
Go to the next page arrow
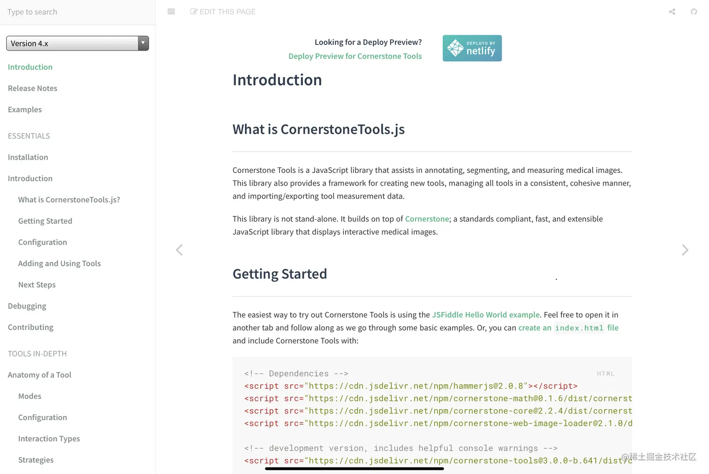685,250
